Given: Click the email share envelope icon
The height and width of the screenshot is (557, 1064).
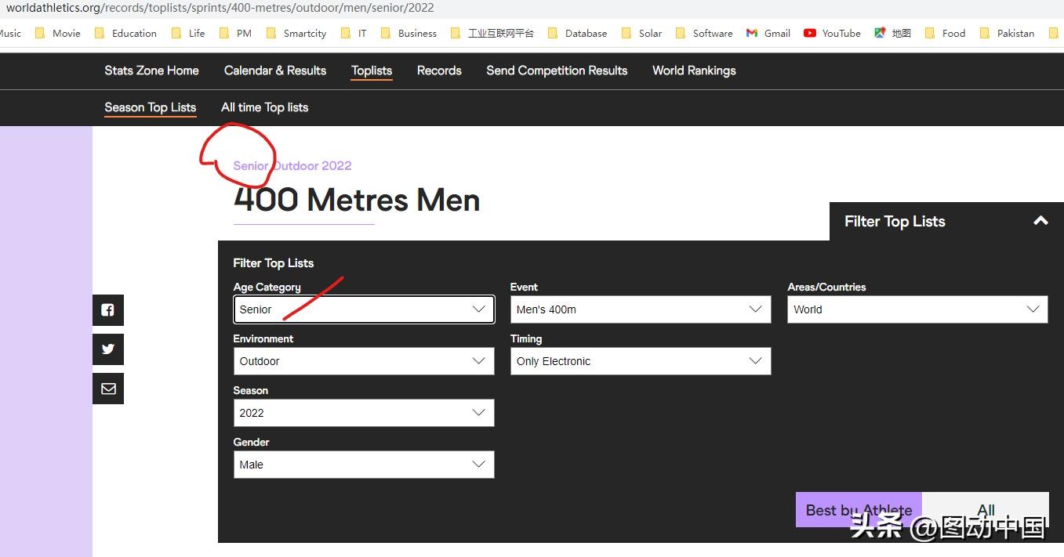Looking at the screenshot, I should [x=108, y=389].
